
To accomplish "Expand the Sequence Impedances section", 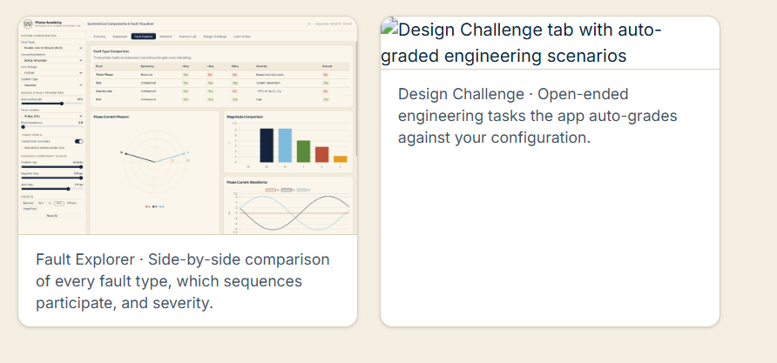I will tap(43, 148).
